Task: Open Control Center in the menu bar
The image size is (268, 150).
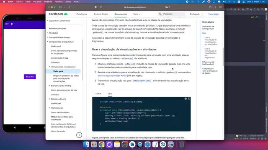Action: click(244, 2)
